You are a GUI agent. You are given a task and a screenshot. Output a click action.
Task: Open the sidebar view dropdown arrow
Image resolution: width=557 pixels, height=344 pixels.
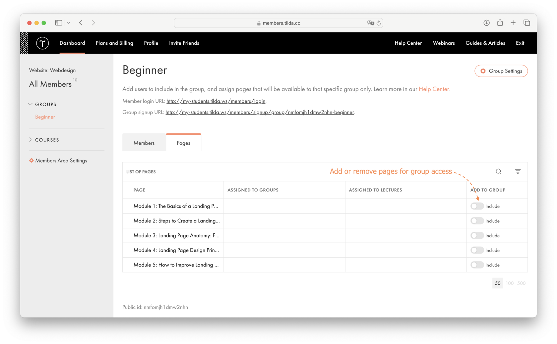click(x=69, y=23)
